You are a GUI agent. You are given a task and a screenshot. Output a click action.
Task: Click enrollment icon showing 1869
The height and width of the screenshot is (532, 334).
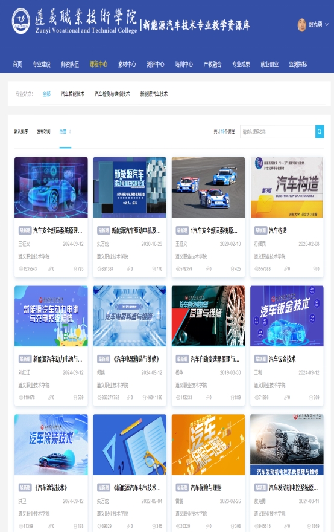coord(310,526)
